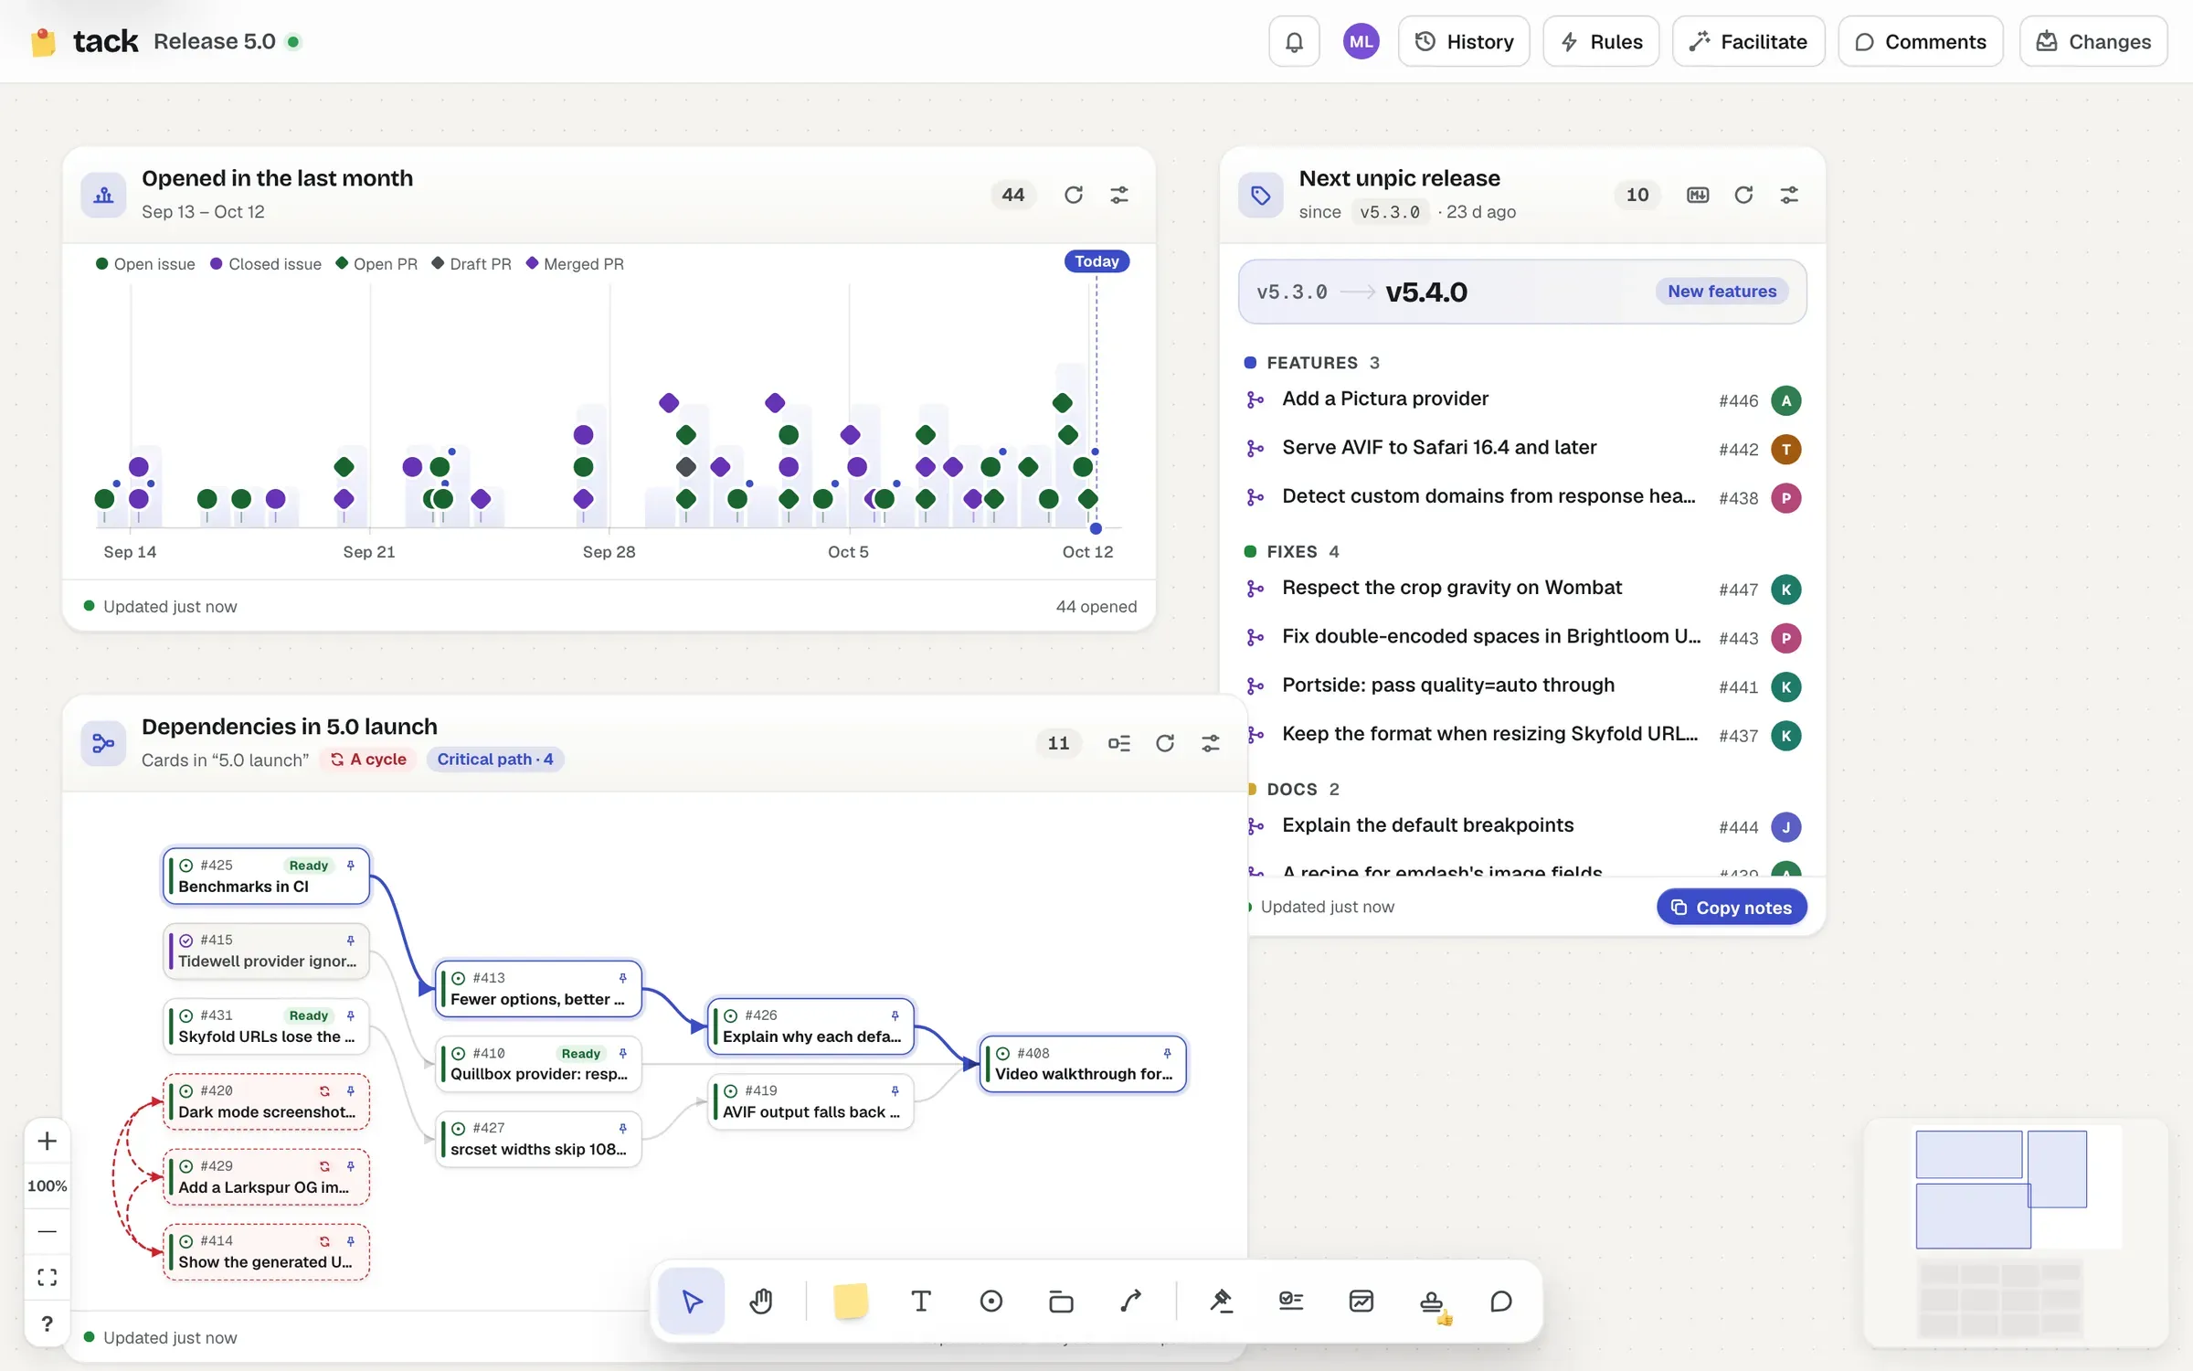This screenshot has width=2193, height=1371.
Task: Pick the Text tool in toolbar
Action: tap(921, 1301)
